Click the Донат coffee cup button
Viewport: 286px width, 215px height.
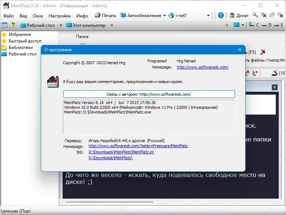click(239, 16)
